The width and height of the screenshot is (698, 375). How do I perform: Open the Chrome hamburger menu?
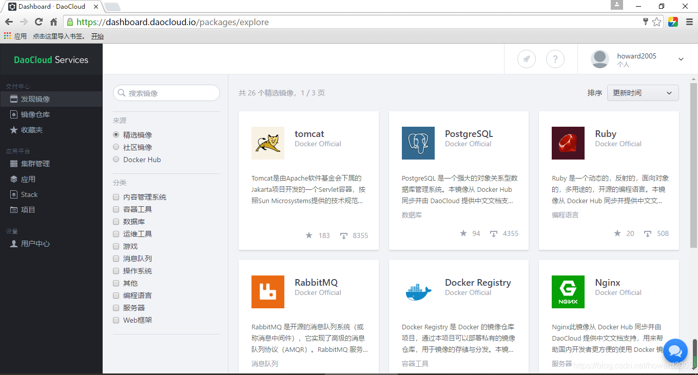(x=689, y=22)
